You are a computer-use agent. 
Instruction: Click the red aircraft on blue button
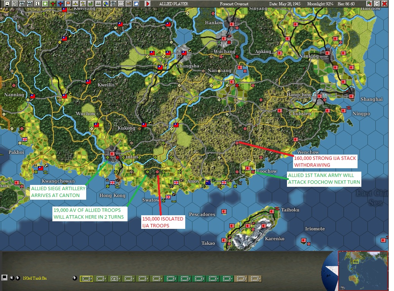pos(60,3)
